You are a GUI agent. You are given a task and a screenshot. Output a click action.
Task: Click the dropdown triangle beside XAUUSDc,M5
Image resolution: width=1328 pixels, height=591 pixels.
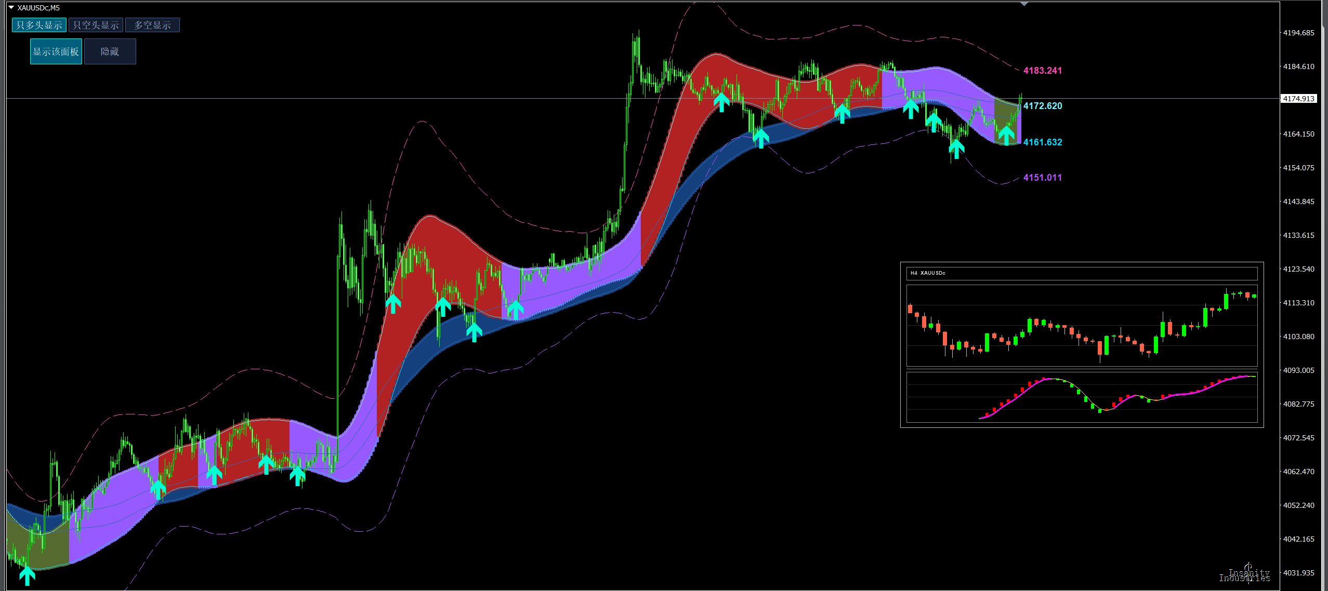click(x=11, y=8)
